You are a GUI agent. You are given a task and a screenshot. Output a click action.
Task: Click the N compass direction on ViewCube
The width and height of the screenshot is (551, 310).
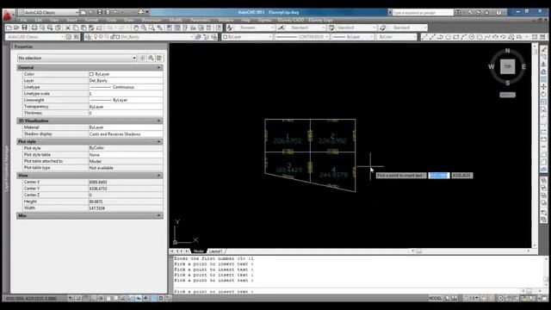[x=507, y=51]
